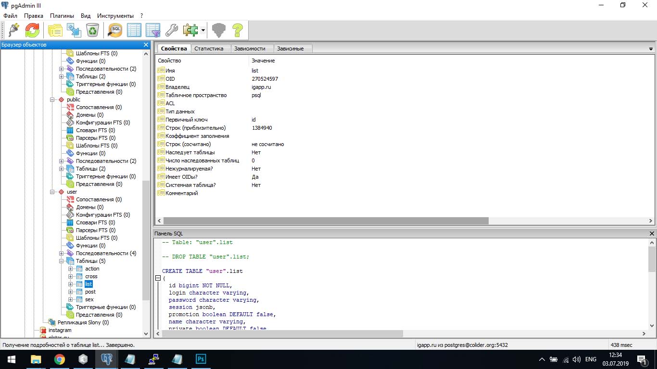Switch to the Зависимости tab
Screen dimensions: 657x369
coord(249,49)
